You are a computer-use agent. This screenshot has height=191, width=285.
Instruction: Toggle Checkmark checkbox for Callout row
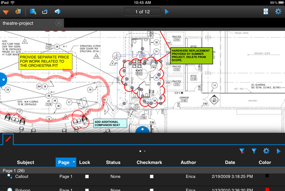(152, 177)
